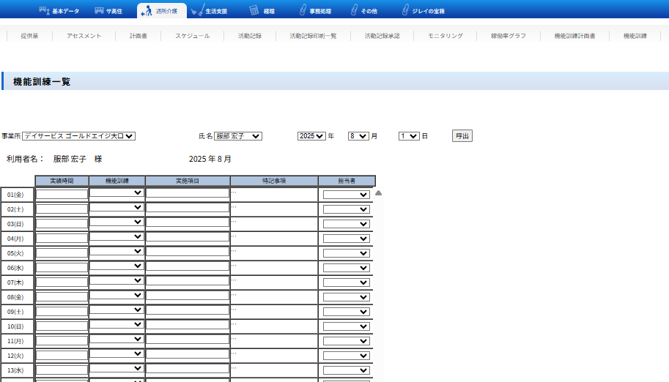669x382 pixels.
Task: Open the 事務処理 paperclip icon menu
Action: pos(303,11)
